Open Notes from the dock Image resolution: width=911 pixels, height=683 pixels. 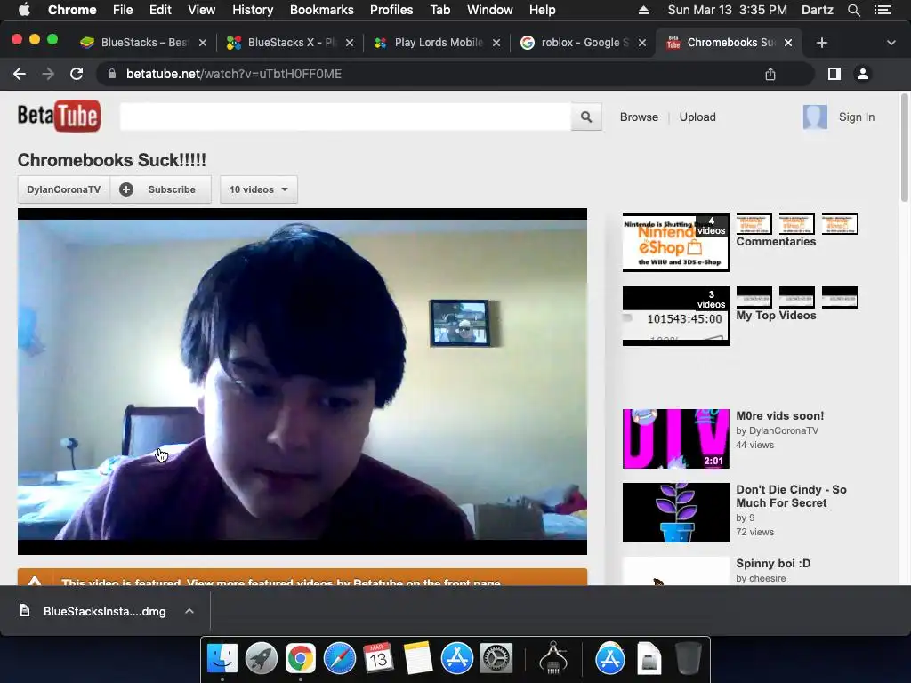(x=417, y=659)
